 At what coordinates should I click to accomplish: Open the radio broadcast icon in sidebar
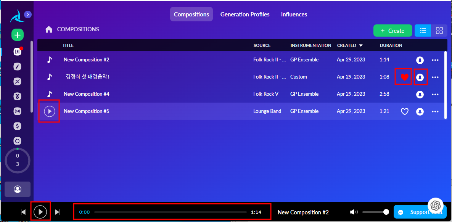click(18, 111)
